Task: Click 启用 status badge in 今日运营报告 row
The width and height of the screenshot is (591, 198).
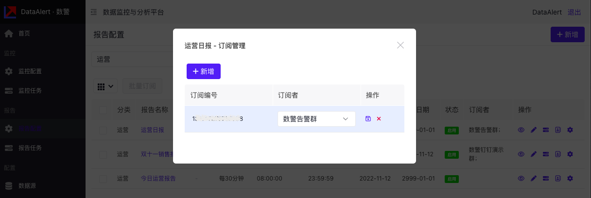Action: coord(452,179)
